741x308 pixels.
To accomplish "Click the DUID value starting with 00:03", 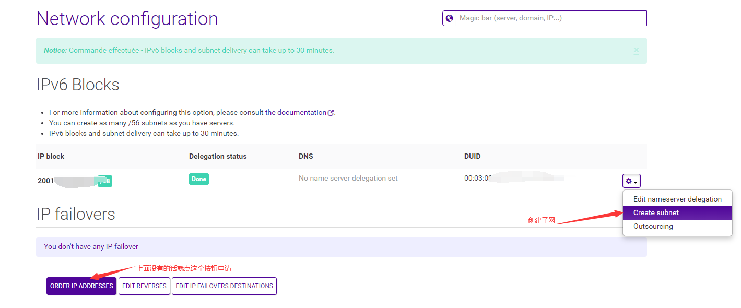I will [478, 178].
